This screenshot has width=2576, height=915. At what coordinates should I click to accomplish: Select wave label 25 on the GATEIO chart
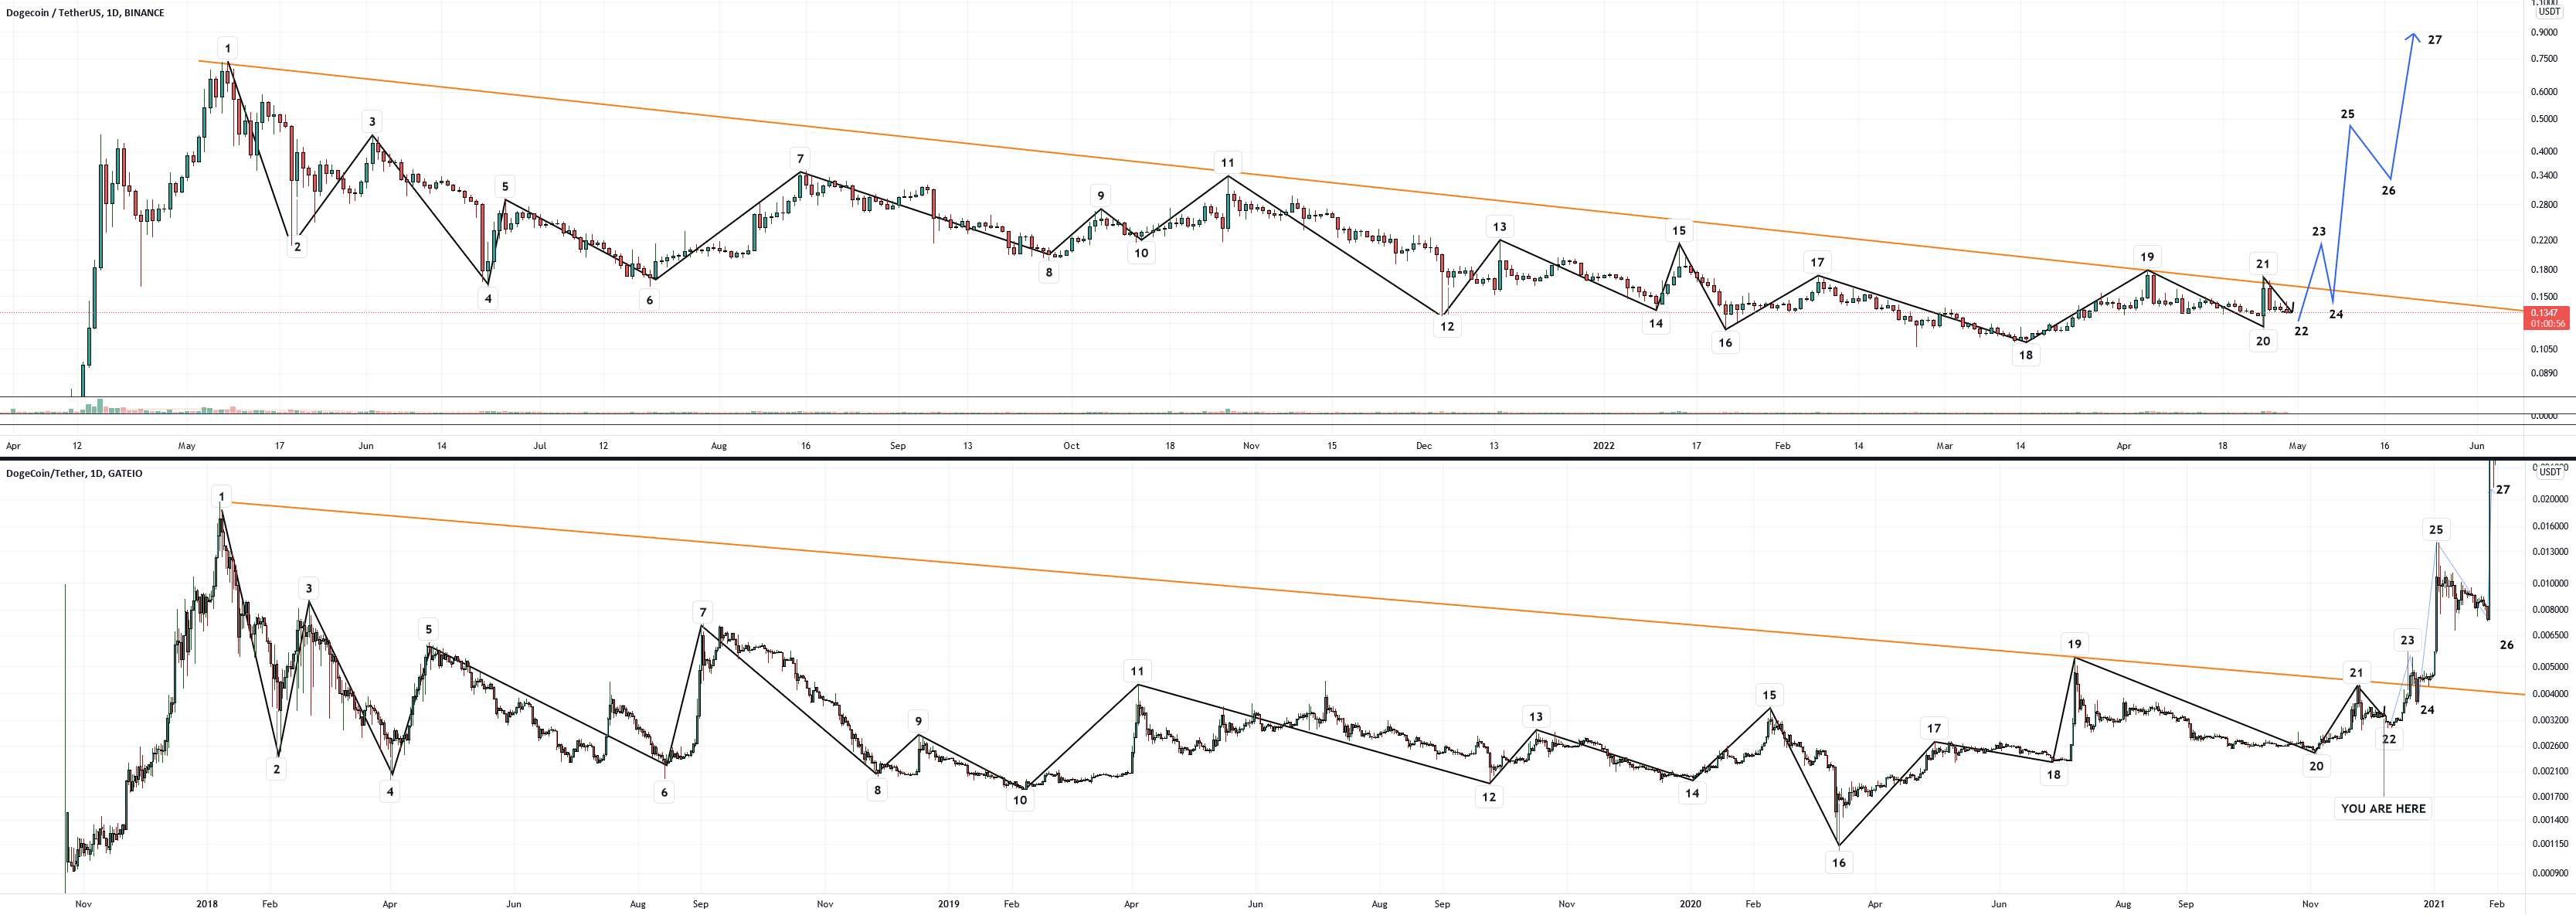2435,530
